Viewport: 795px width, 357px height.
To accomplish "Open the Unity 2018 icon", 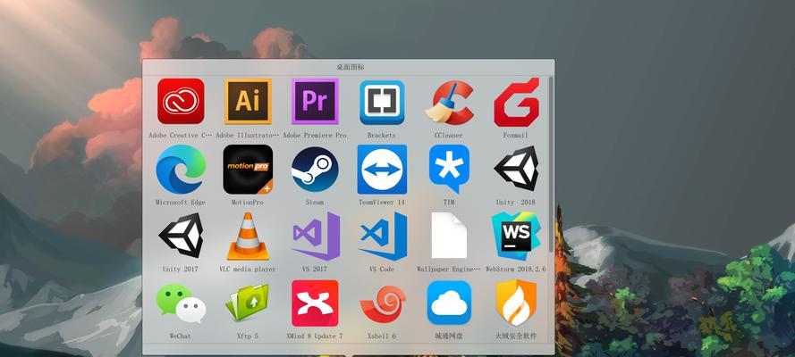I will tap(516, 168).
